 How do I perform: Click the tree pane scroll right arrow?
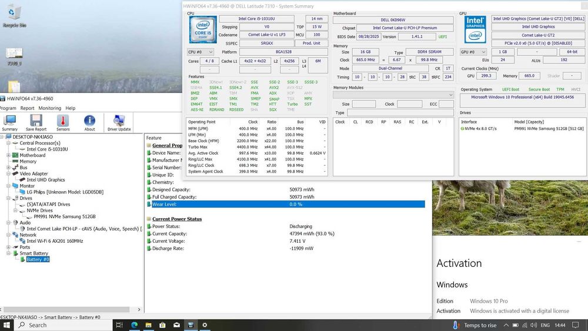point(139,310)
